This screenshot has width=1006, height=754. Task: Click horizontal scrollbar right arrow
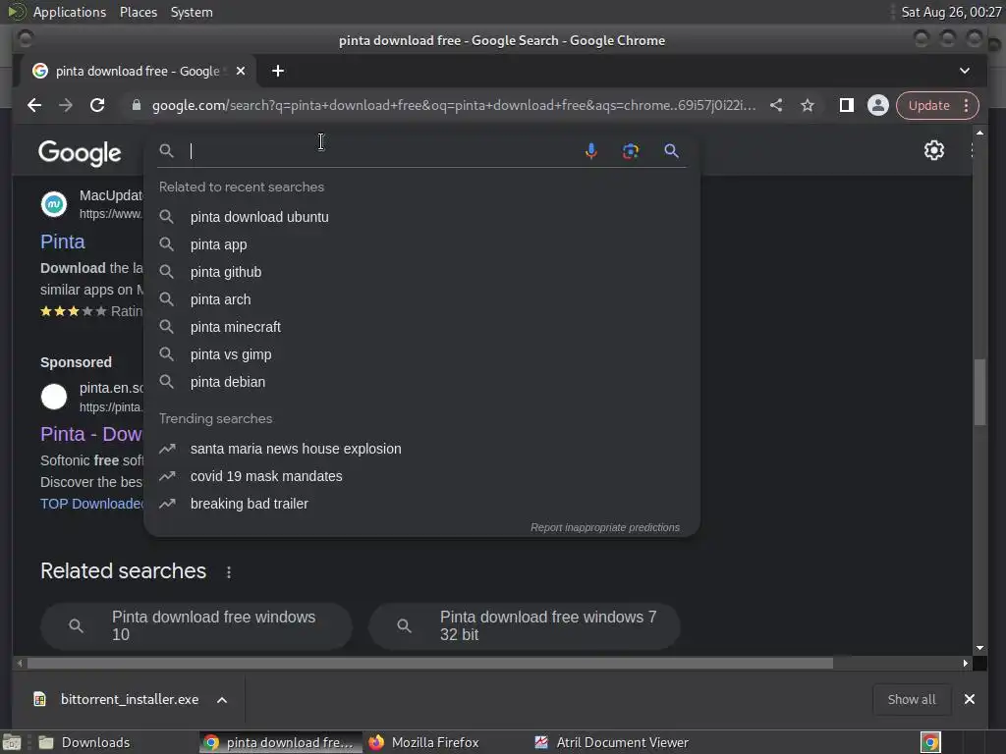pos(966,663)
